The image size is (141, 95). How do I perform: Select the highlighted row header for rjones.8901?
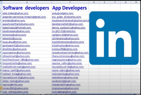point(1,88)
